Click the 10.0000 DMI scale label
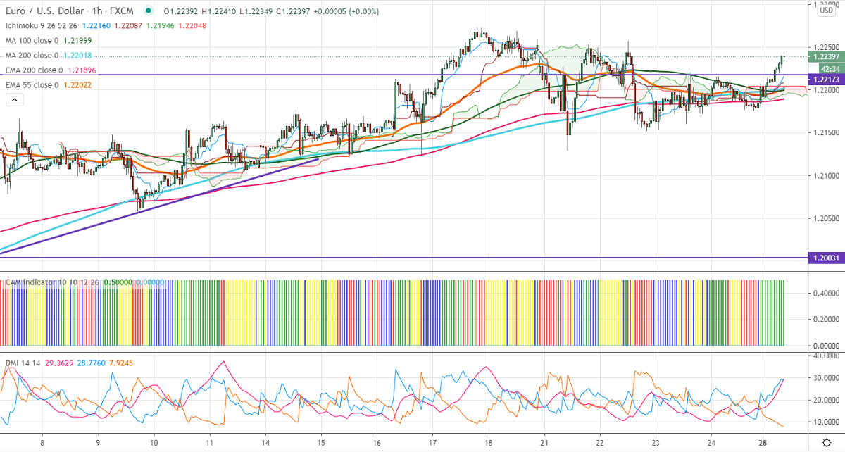 tap(827, 422)
